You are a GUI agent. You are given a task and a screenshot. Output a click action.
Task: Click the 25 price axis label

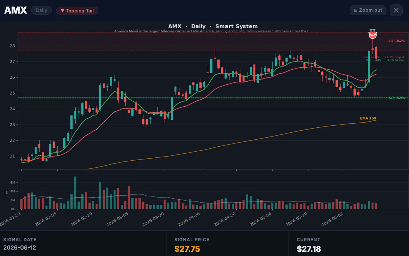(12, 93)
